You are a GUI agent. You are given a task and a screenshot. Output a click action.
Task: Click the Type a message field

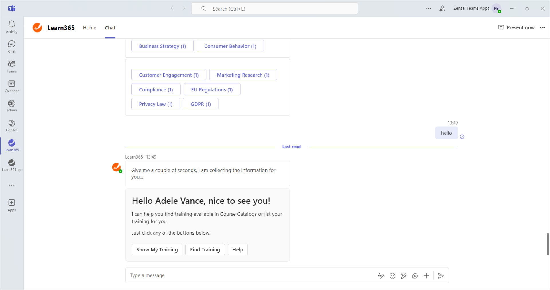point(249,275)
